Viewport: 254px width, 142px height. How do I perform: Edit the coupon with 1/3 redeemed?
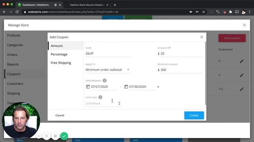(242, 89)
